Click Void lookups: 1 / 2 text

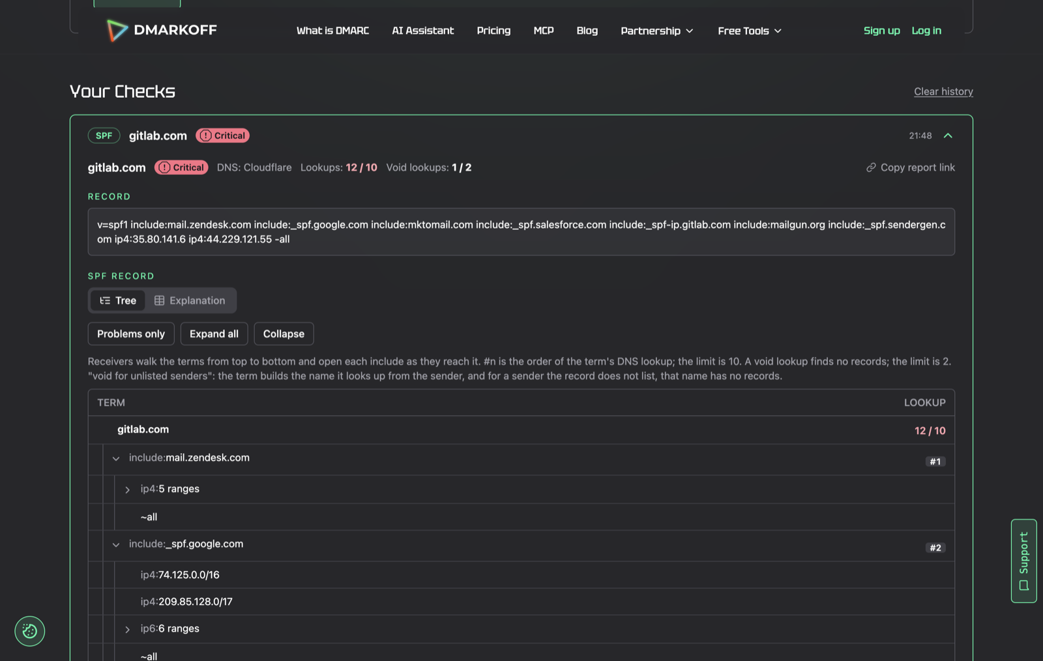coord(429,168)
